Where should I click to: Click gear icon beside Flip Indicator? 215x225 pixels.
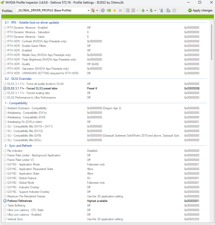pos(5,151)
